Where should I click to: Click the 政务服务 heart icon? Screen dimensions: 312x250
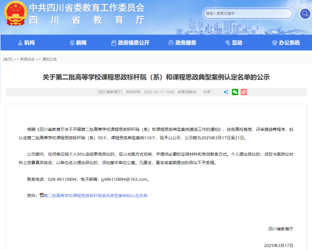pos(171,43)
